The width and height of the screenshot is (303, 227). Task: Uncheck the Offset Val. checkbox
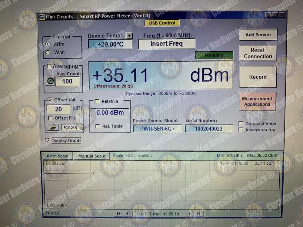(50, 100)
